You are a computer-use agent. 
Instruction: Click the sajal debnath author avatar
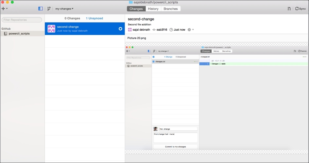point(130,30)
